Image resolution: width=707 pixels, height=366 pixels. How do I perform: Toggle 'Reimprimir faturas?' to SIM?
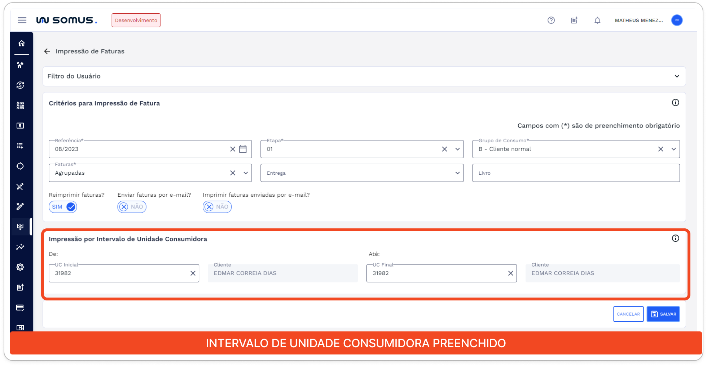[63, 206]
